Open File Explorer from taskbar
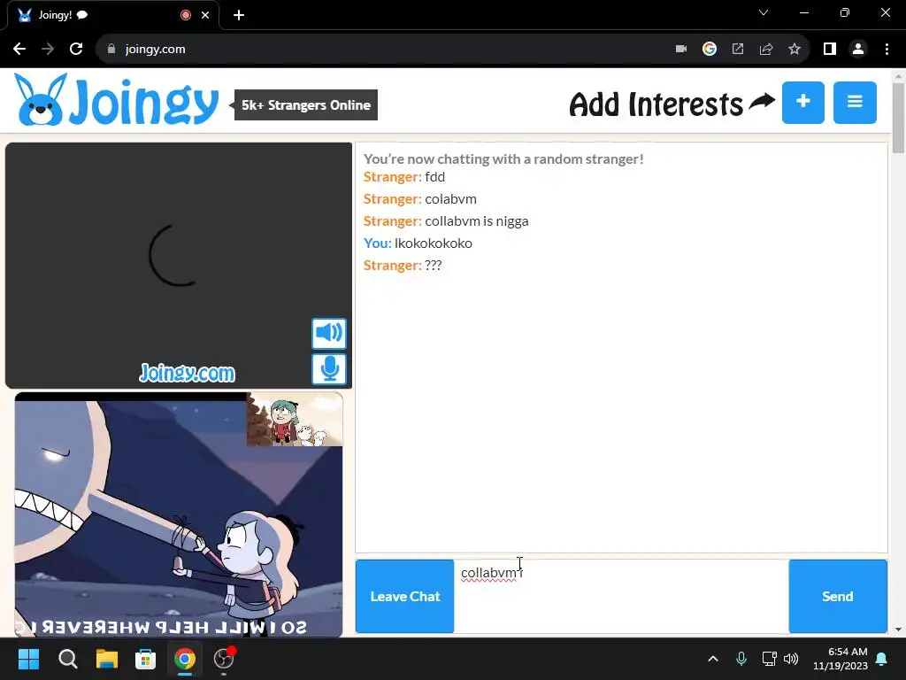 point(107,659)
